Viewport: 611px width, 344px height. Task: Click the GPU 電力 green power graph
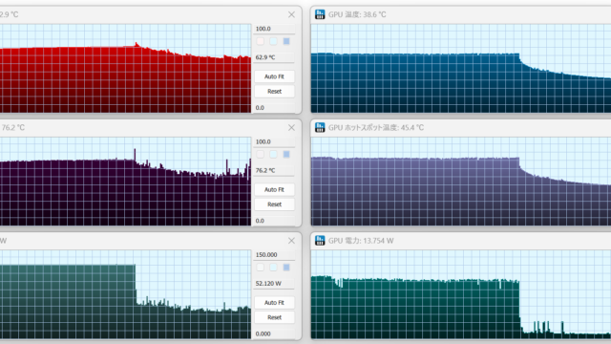(x=461, y=294)
